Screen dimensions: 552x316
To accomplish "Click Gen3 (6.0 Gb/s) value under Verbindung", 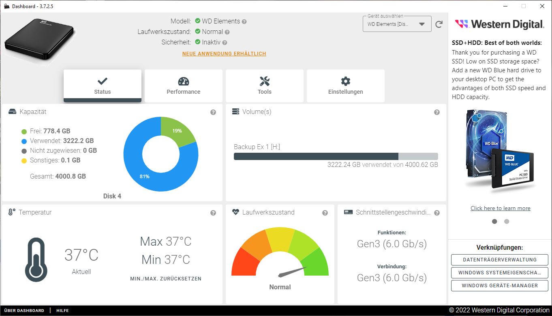I will tap(392, 278).
